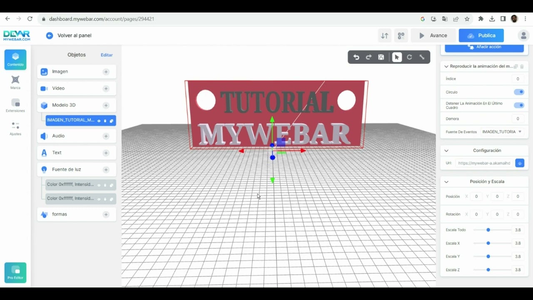Toggle visibility of IMAGEN_TUTORIAL_M model

(x=99, y=121)
